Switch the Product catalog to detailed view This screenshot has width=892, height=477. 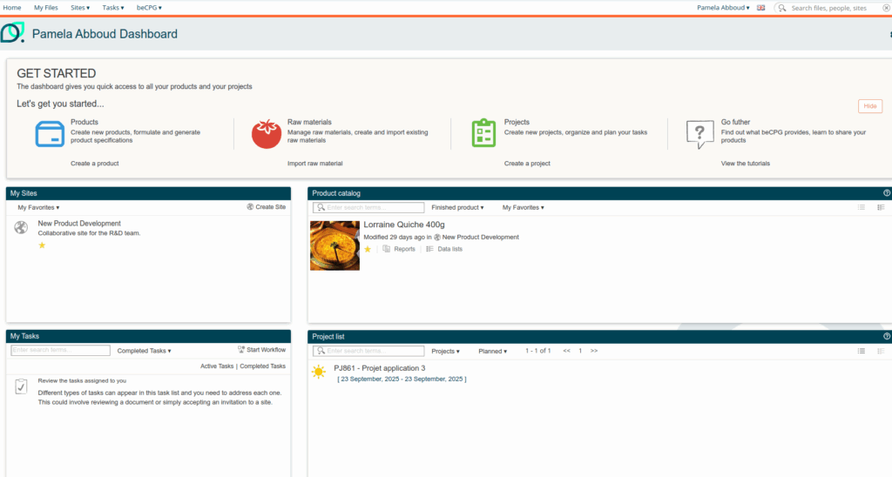(x=881, y=208)
